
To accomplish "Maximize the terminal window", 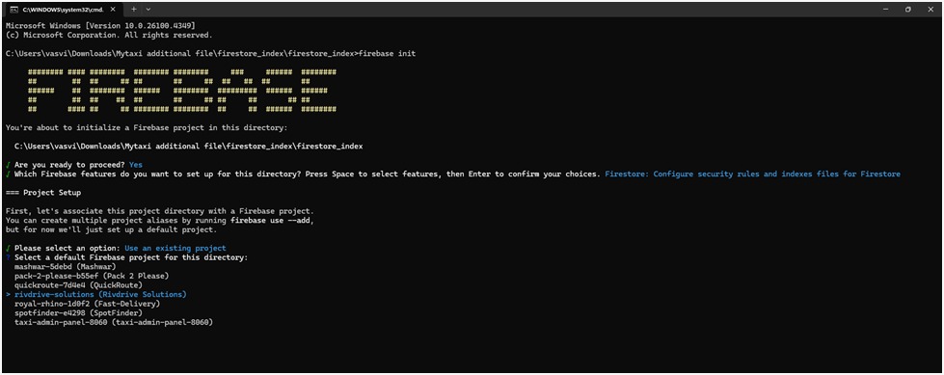I will (x=908, y=9).
